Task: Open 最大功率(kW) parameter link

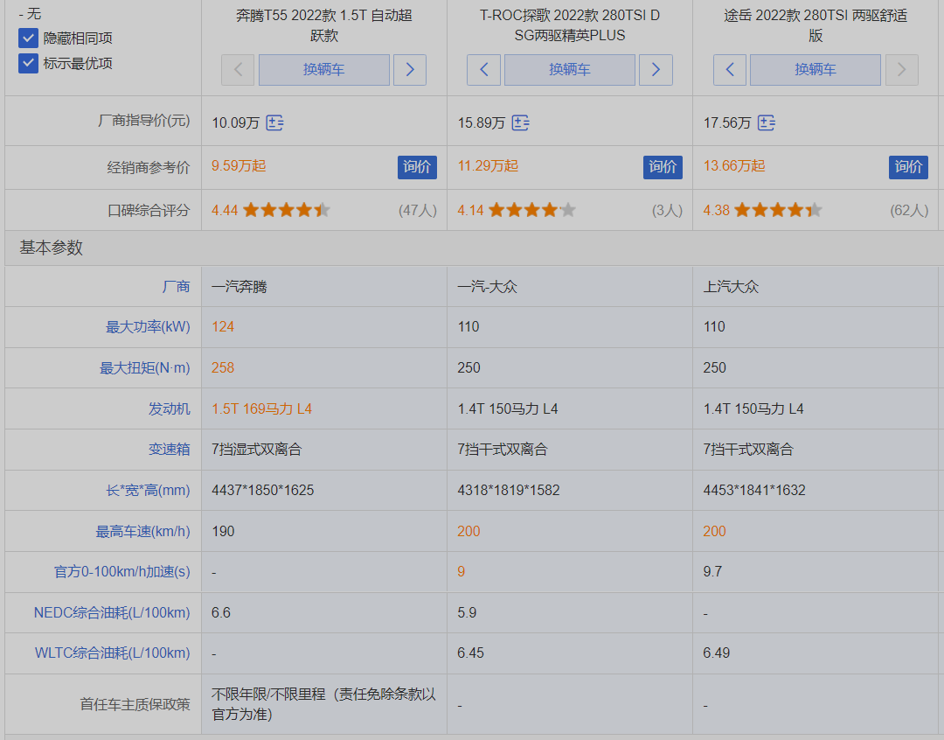Action: coord(148,326)
